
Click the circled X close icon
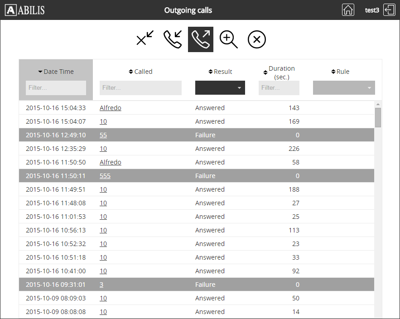256,39
